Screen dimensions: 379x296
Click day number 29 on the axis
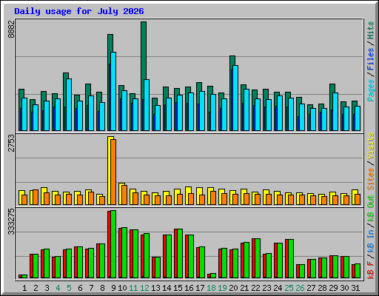point(333,288)
